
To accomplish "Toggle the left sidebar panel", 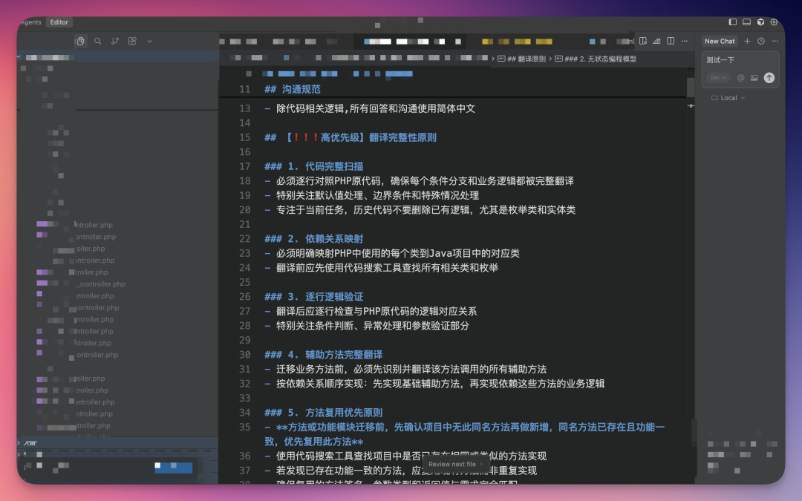I will pos(733,22).
